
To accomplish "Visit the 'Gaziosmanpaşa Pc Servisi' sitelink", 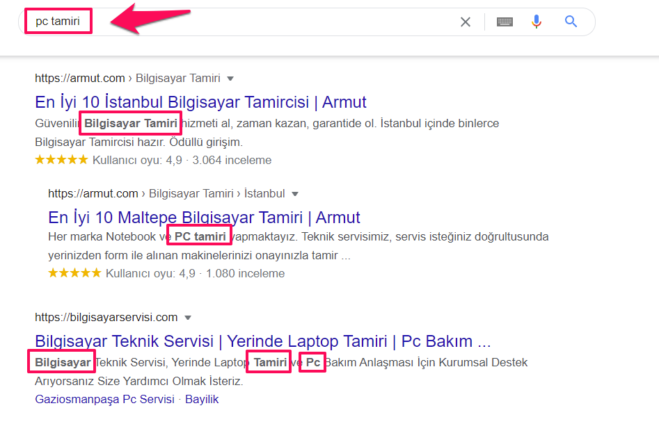I will 104,399.
